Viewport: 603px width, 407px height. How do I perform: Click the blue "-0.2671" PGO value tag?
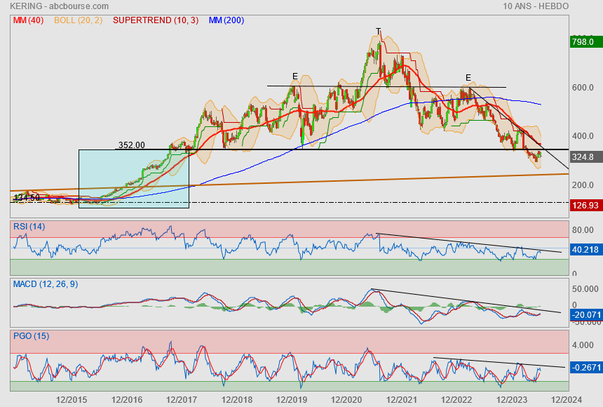[x=586, y=367]
